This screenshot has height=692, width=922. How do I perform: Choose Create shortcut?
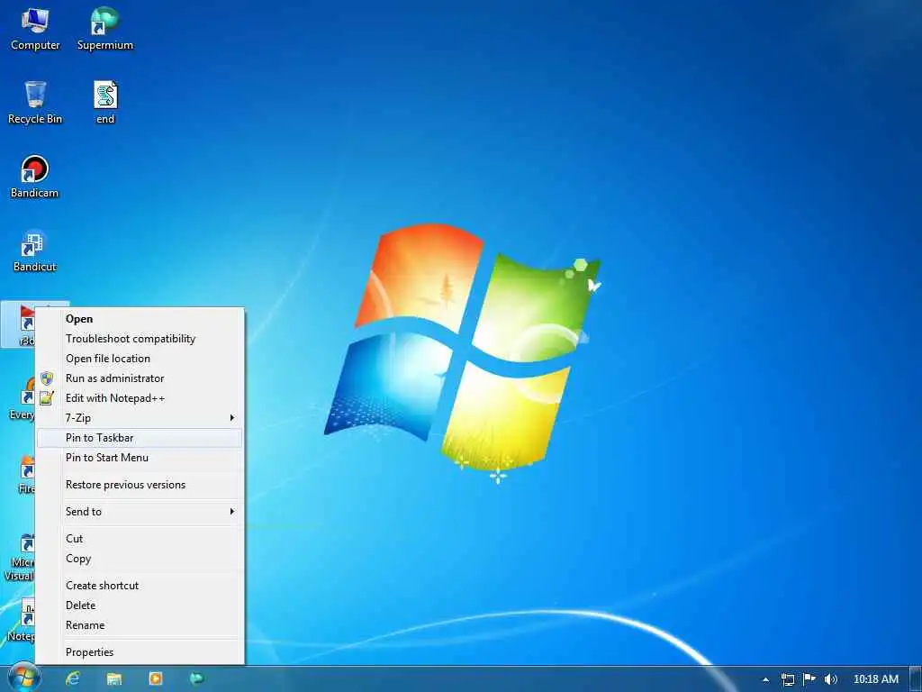click(140, 586)
